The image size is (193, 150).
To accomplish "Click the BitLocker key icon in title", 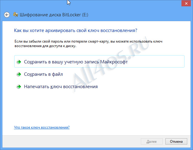I will pyautogui.click(x=16, y=15).
